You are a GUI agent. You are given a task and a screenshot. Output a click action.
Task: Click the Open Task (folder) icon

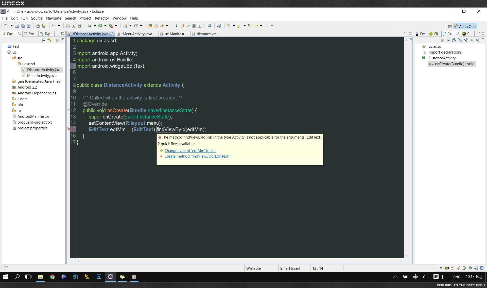[156, 26]
